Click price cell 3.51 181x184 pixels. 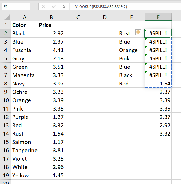coord(51,67)
